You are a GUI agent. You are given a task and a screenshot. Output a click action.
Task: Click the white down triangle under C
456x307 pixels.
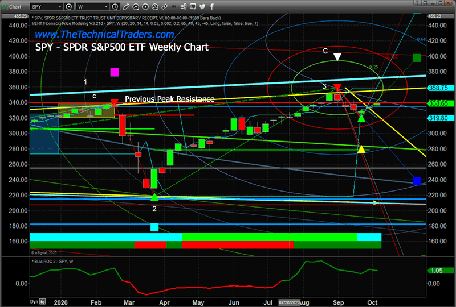tap(337, 57)
